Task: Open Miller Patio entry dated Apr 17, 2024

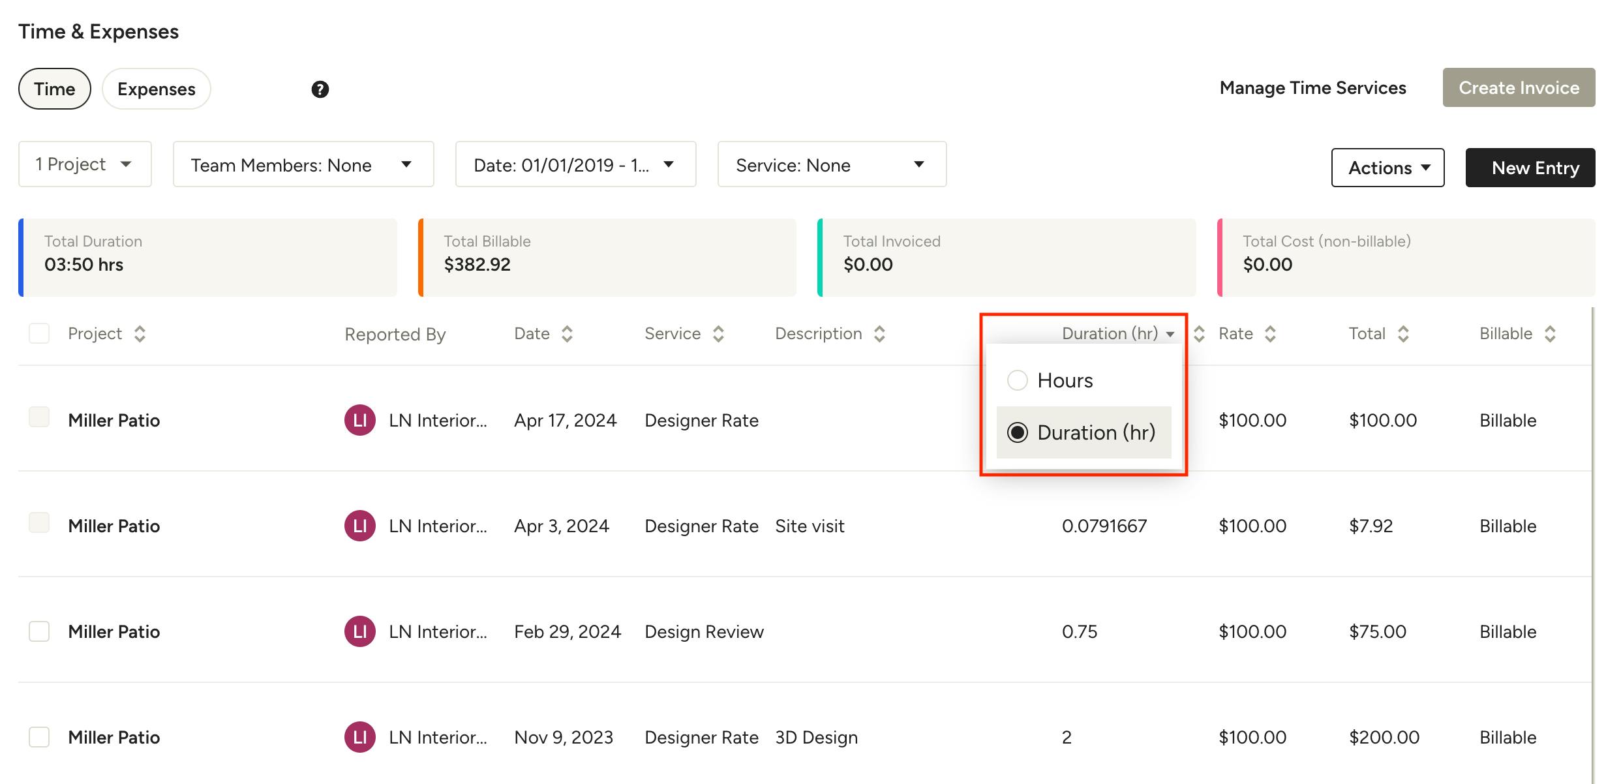Action: pos(114,420)
